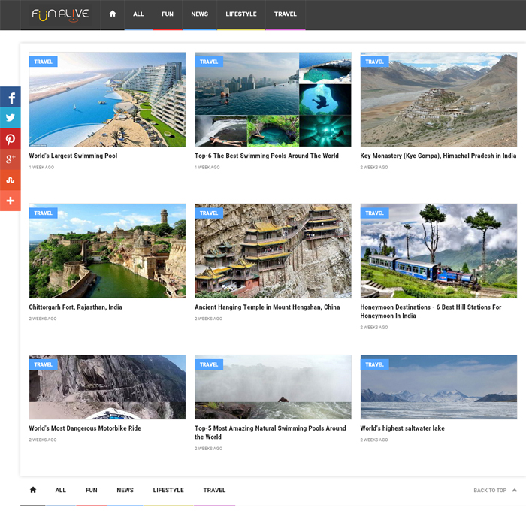526x526 pixels.
Task: Open more sharing options plus icon
Action: click(x=11, y=201)
